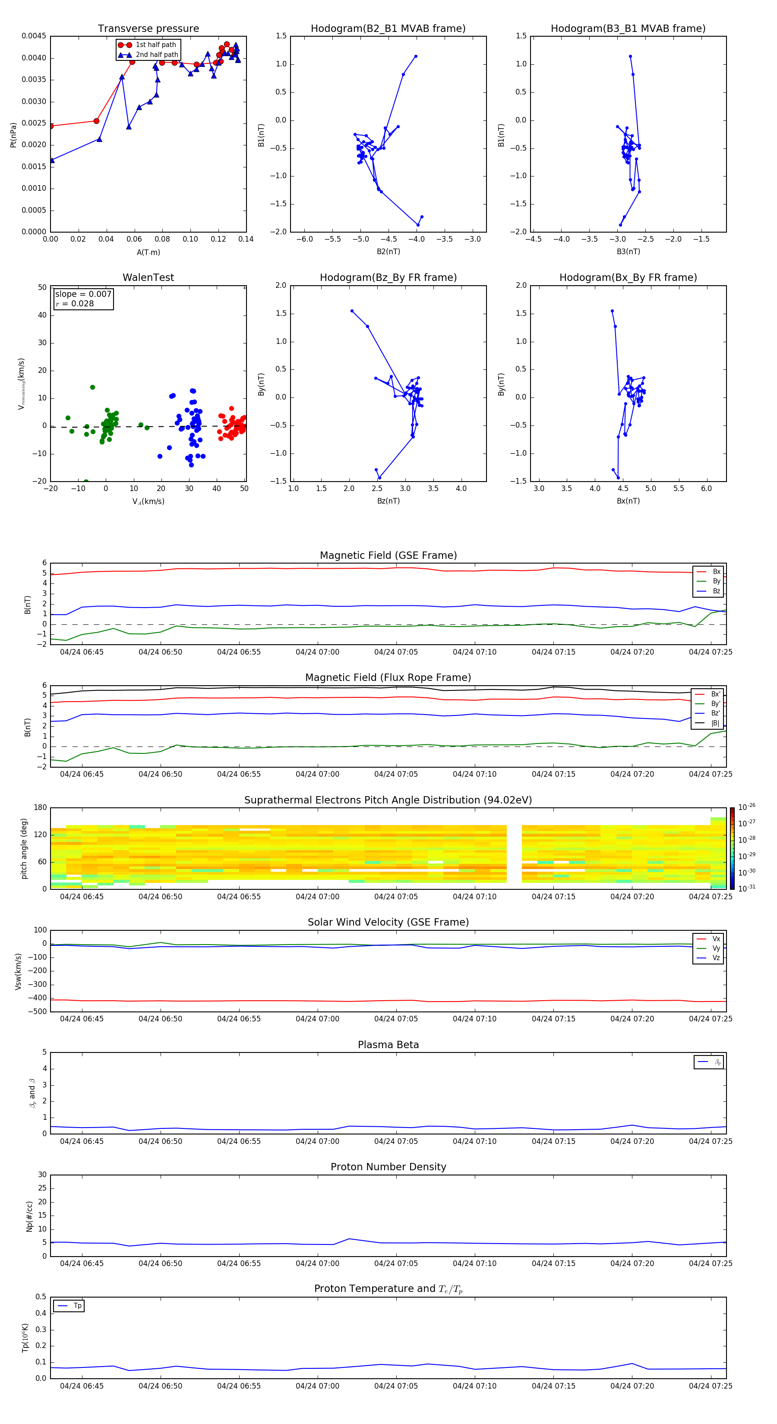
Task: Click Vy in the solar wind legend
Action: 708,948
